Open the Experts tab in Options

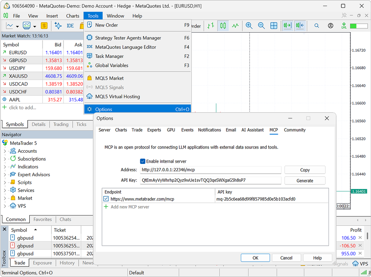(154, 130)
